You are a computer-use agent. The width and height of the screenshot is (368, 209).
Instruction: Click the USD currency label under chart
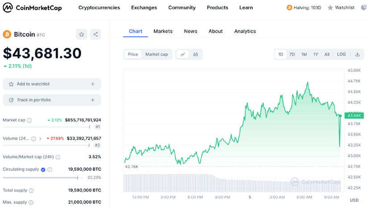click(354, 200)
